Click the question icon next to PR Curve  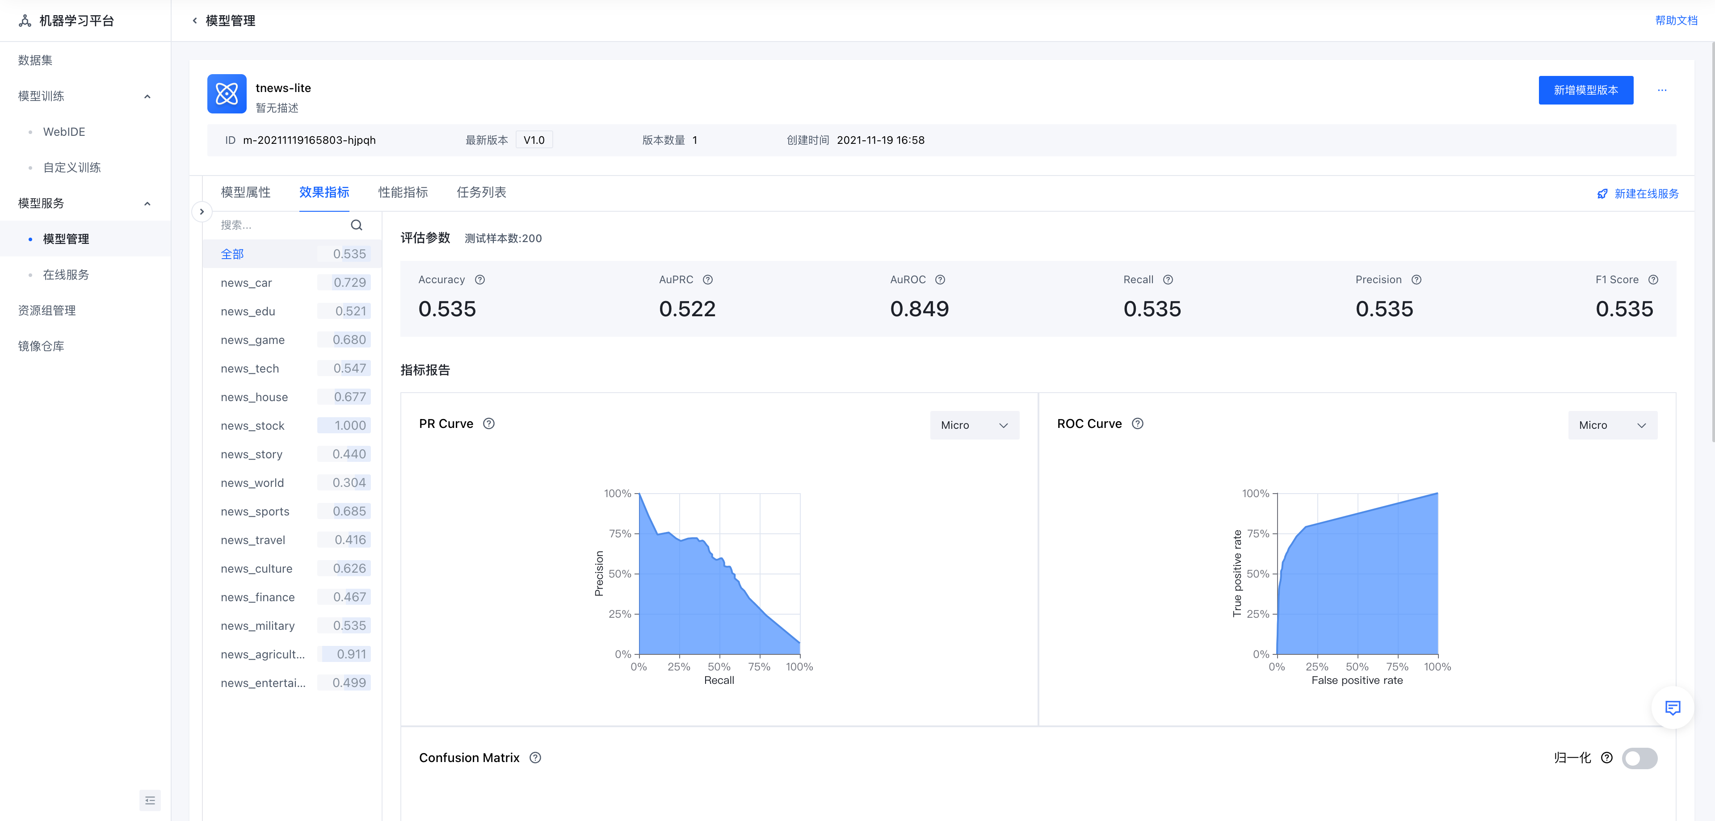click(x=489, y=424)
